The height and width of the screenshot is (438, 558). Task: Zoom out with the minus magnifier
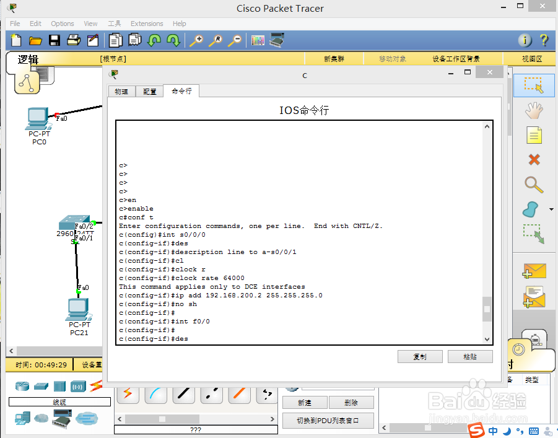(x=235, y=40)
